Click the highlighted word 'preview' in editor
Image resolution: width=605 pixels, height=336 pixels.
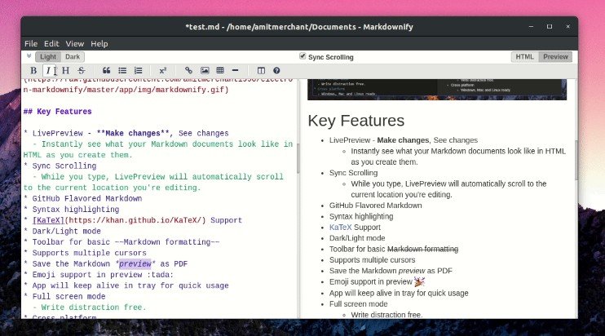[135, 264]
